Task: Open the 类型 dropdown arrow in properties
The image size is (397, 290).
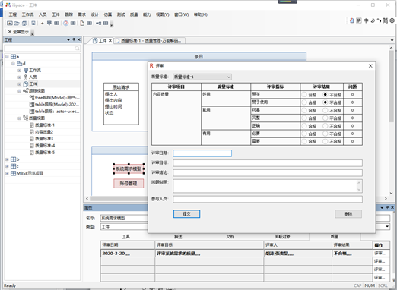Action: tap(387, 226)
